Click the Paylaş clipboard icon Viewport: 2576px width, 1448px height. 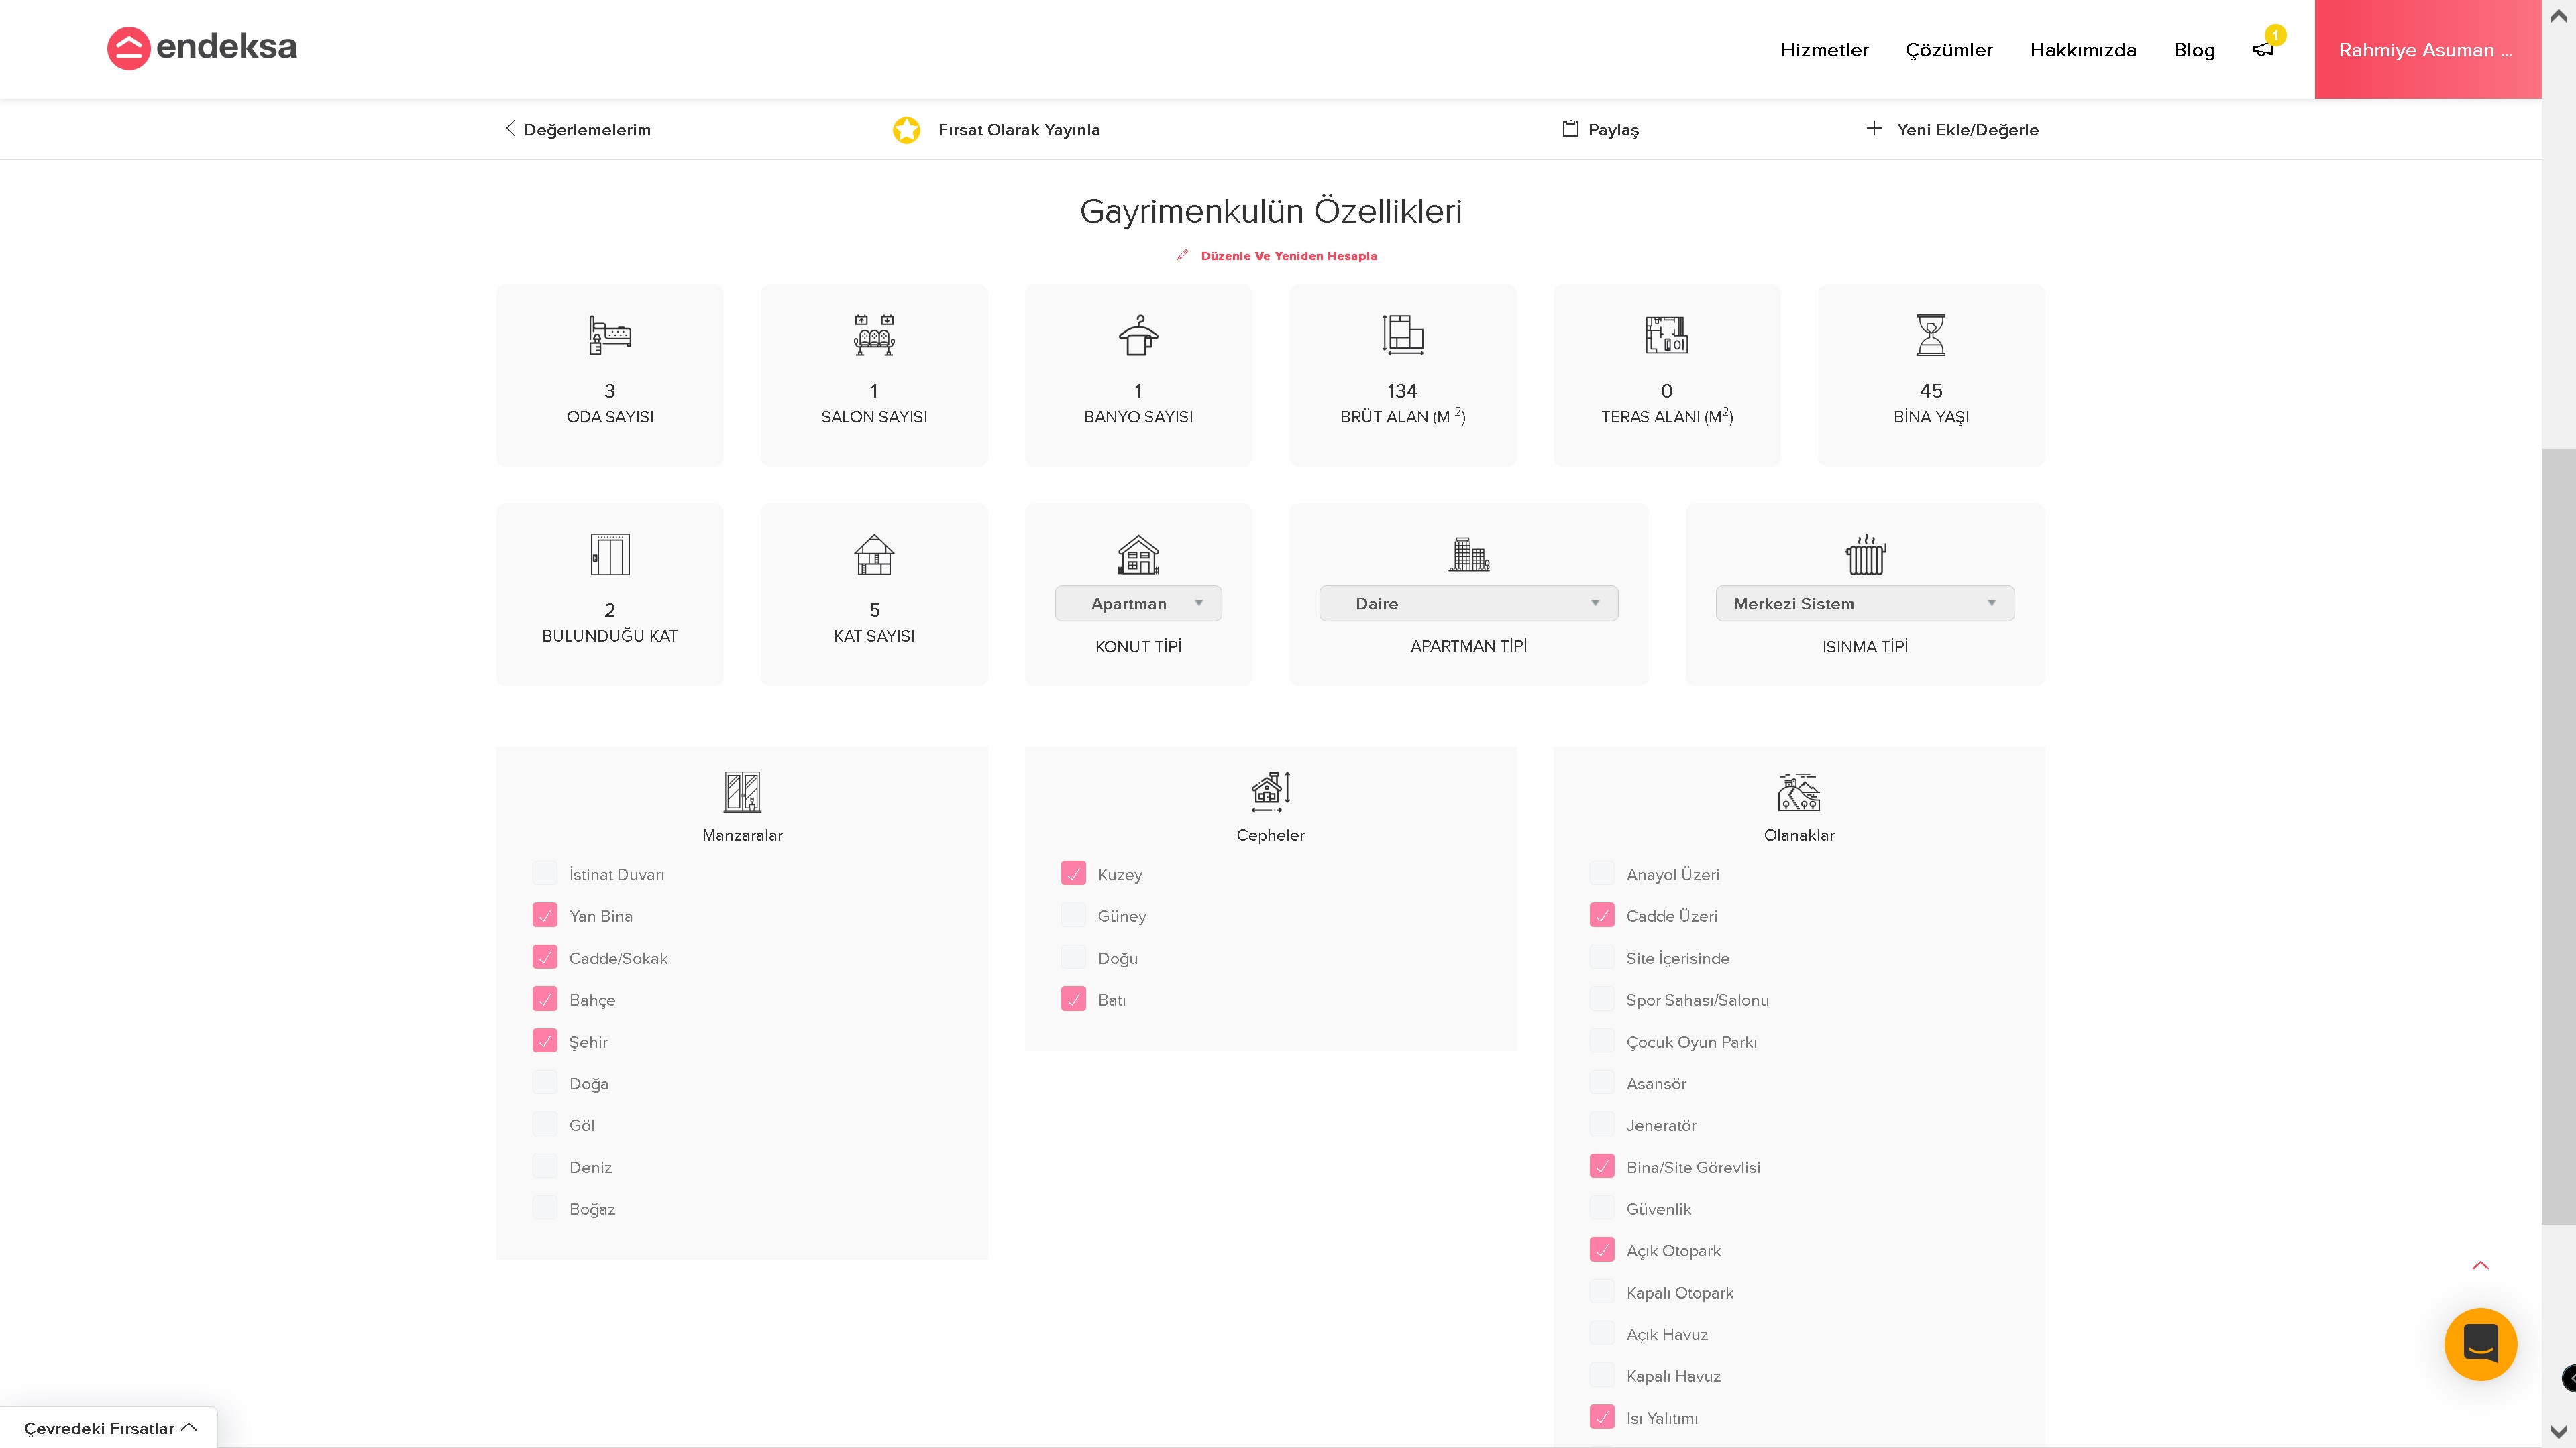click(1570, 129)
